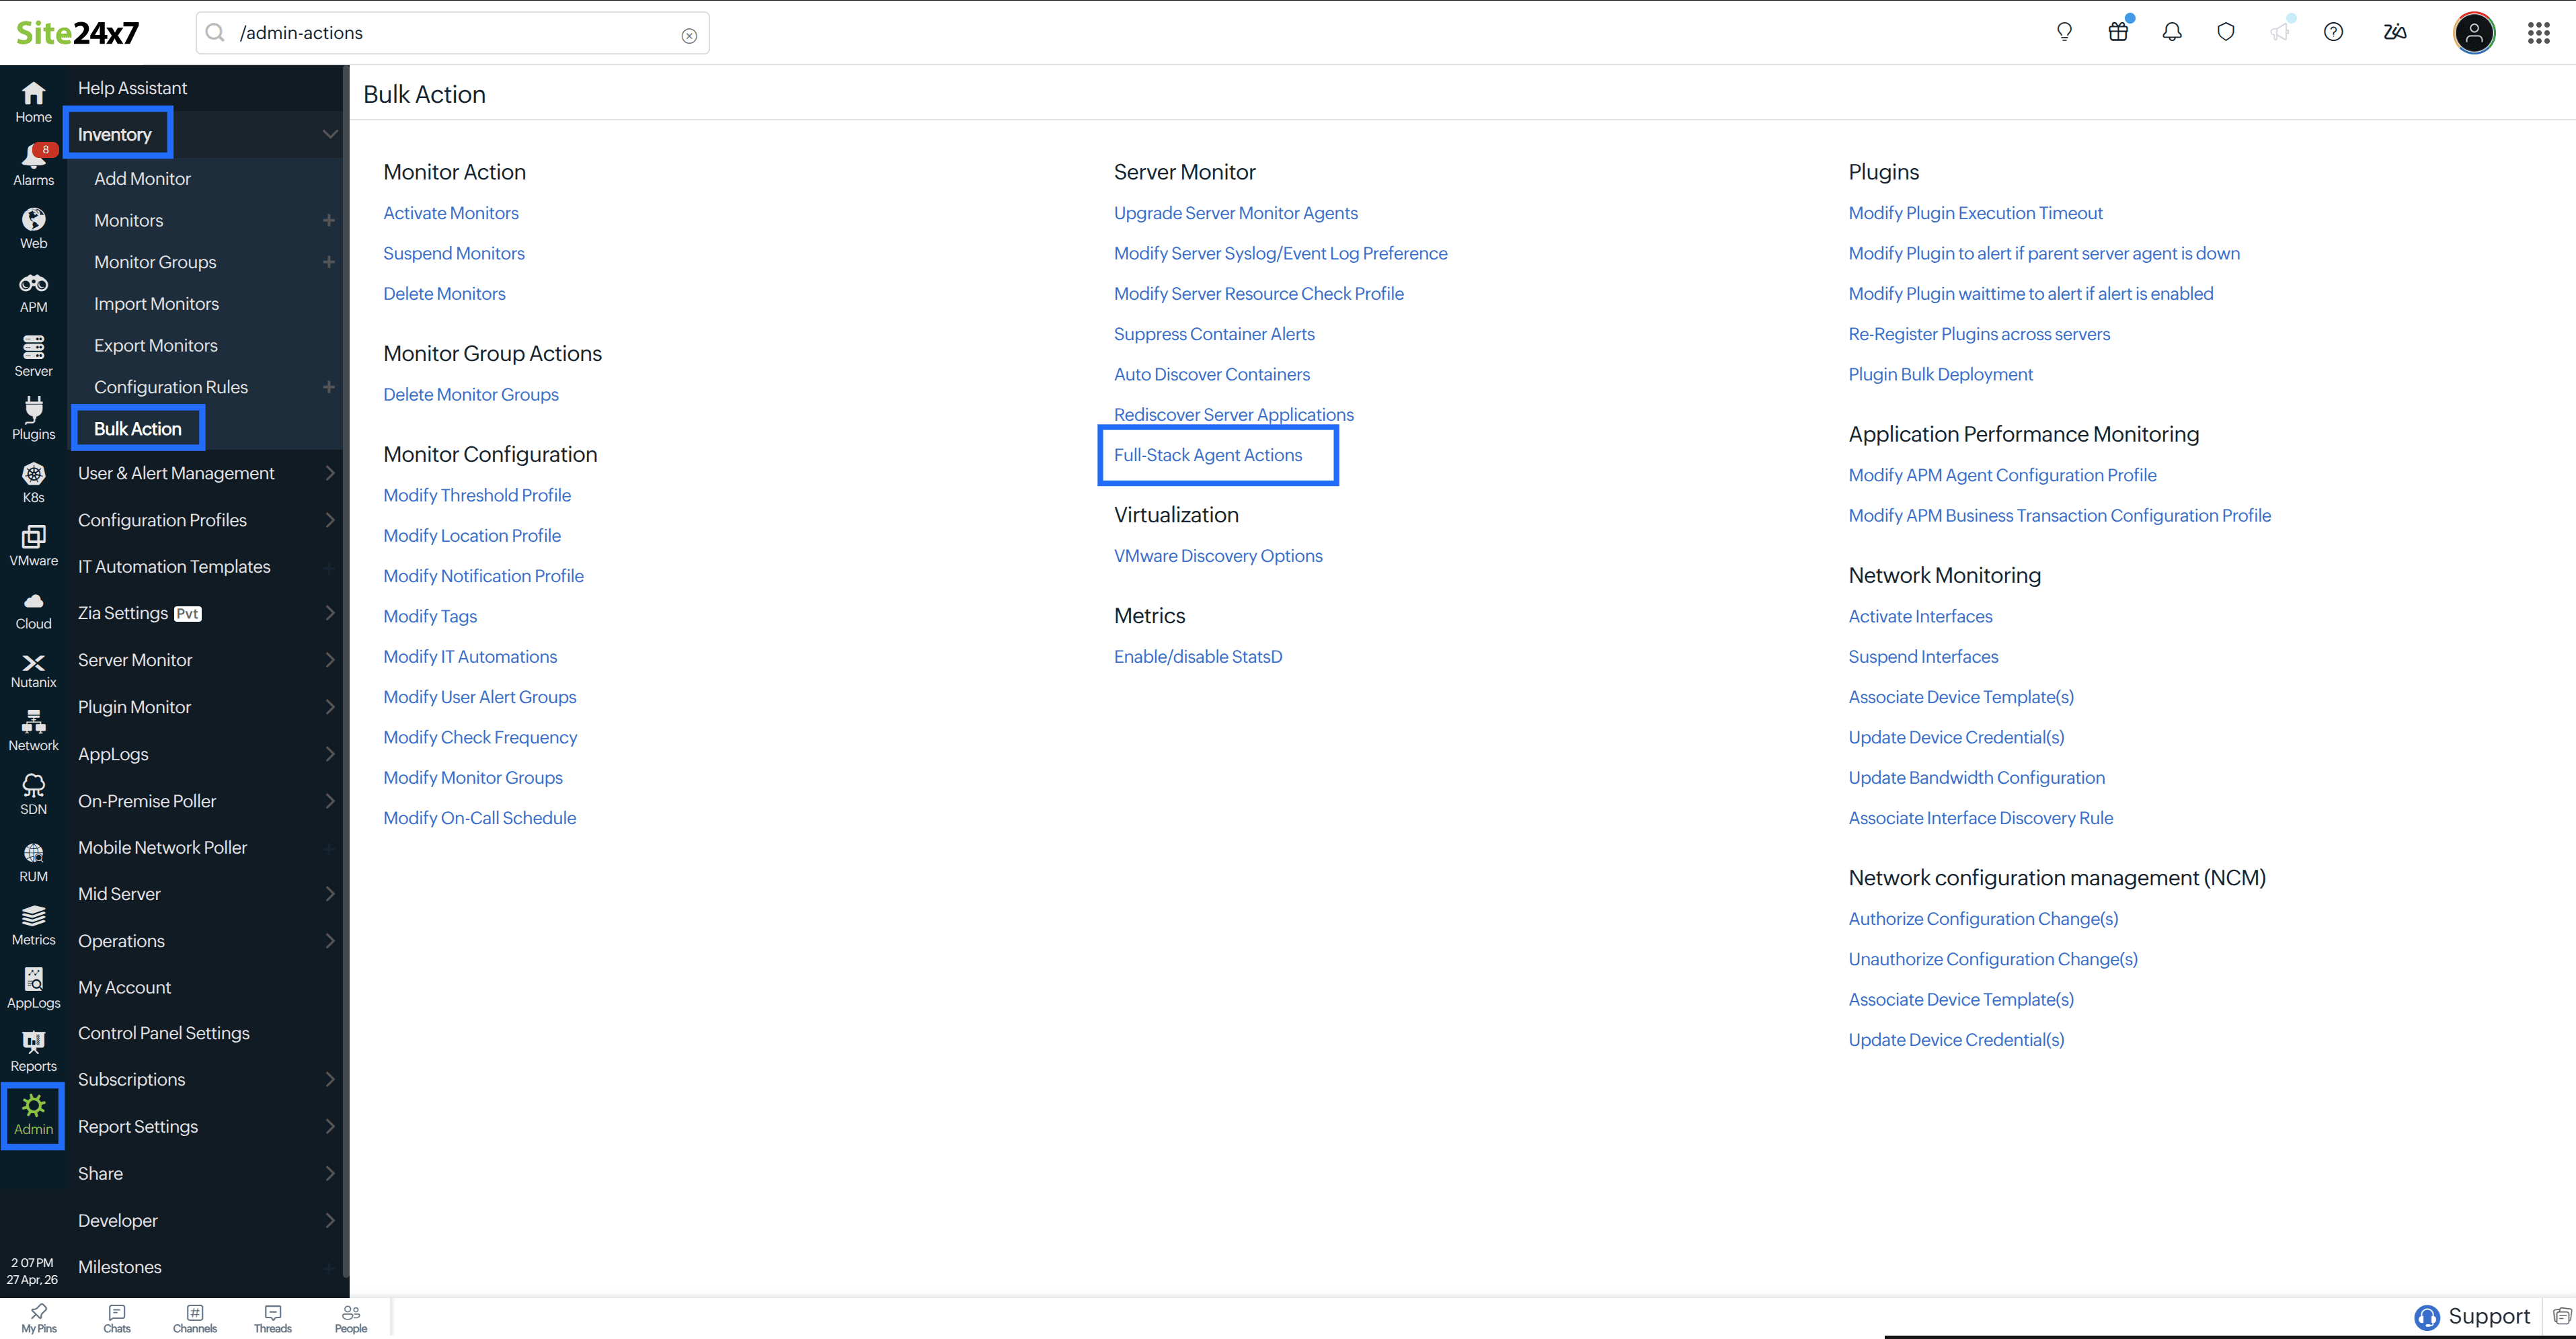2576x1339 pixels.
Task: Click the /admin-actions search box
Action: pos(452,33)
